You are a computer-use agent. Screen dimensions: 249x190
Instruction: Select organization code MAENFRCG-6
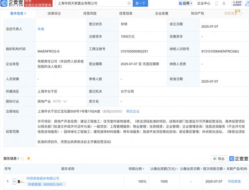(48, 51)
